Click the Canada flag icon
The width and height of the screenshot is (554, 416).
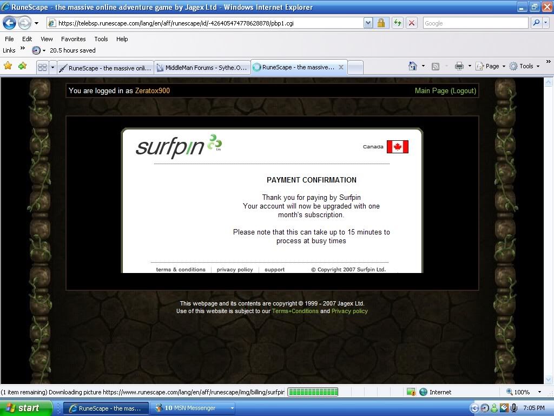tap(398, 147)
